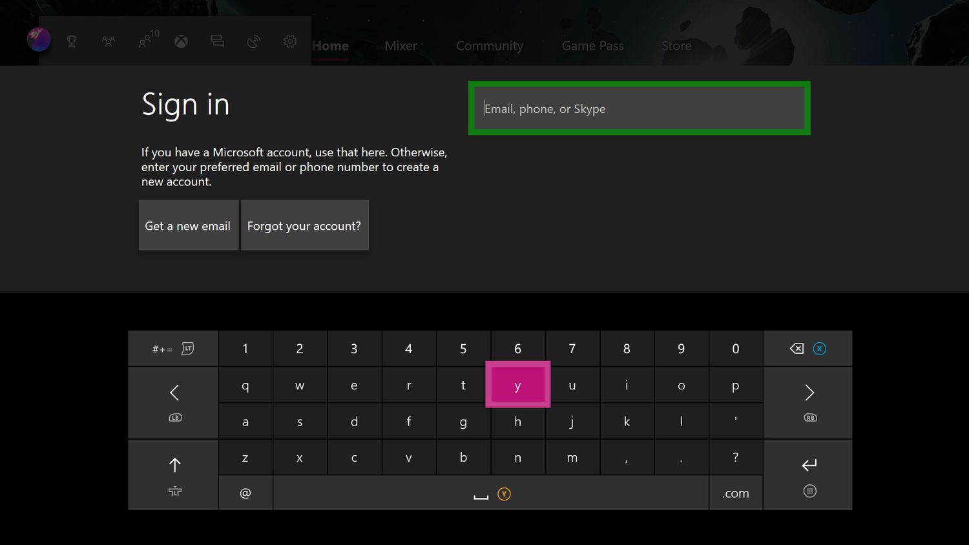Open the Game Pass tab
This screenshot has width=969, height=545.
[592, 46]
